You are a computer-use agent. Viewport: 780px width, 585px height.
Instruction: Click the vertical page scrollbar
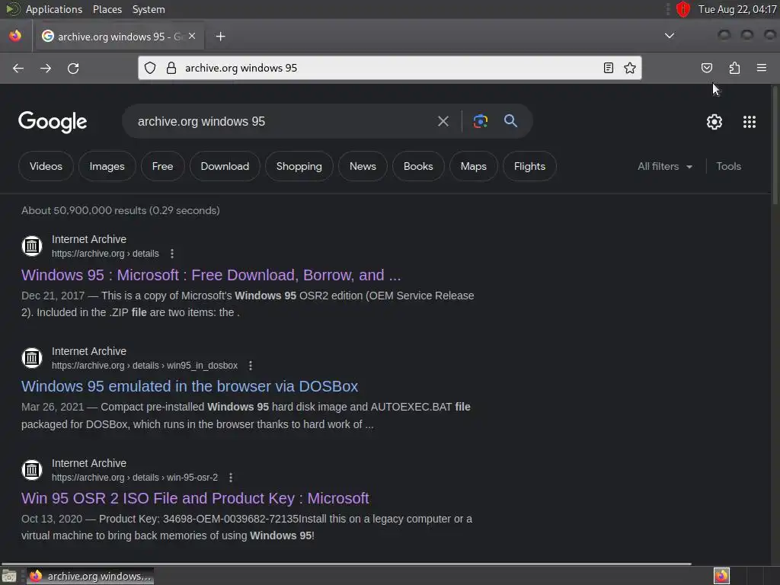(775, 145)
